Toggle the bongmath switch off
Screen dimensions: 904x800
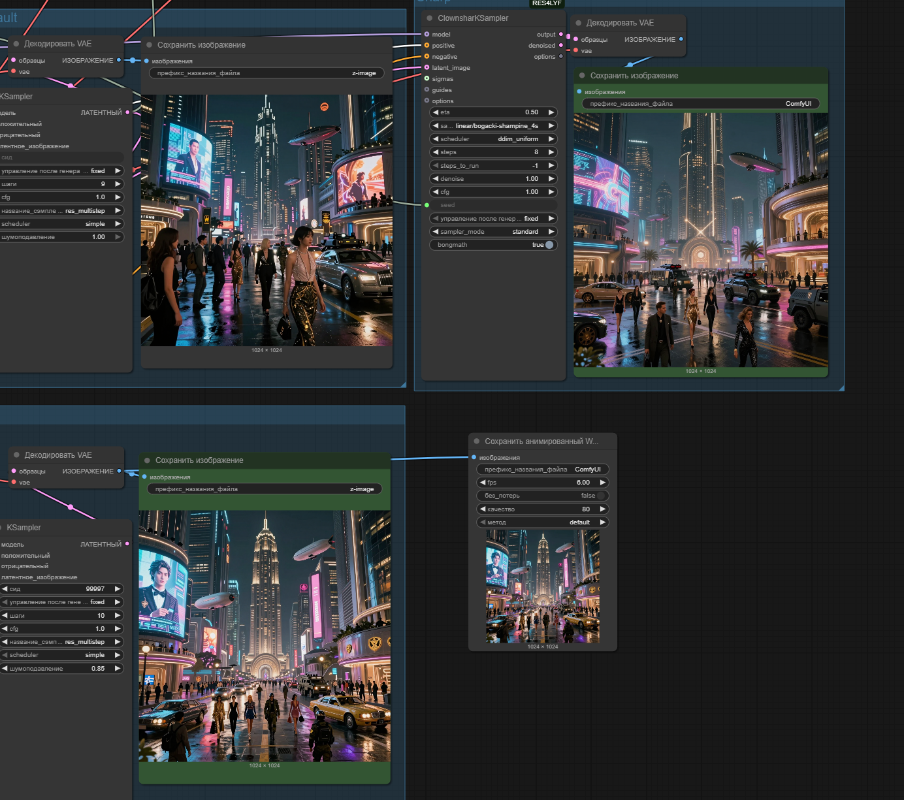[549, 245]
